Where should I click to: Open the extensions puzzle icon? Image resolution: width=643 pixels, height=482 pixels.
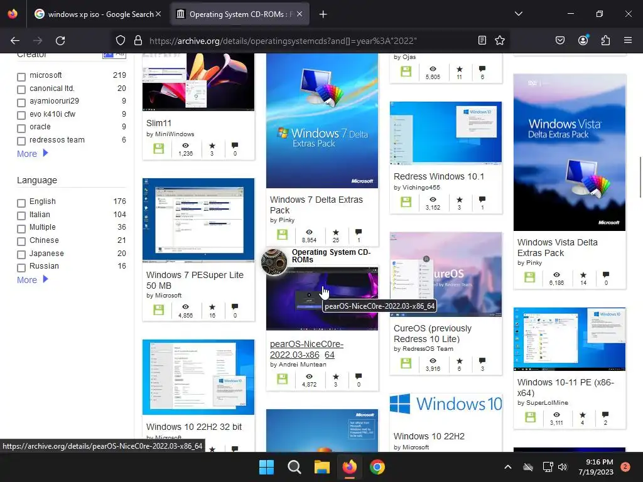click(605, 40)
